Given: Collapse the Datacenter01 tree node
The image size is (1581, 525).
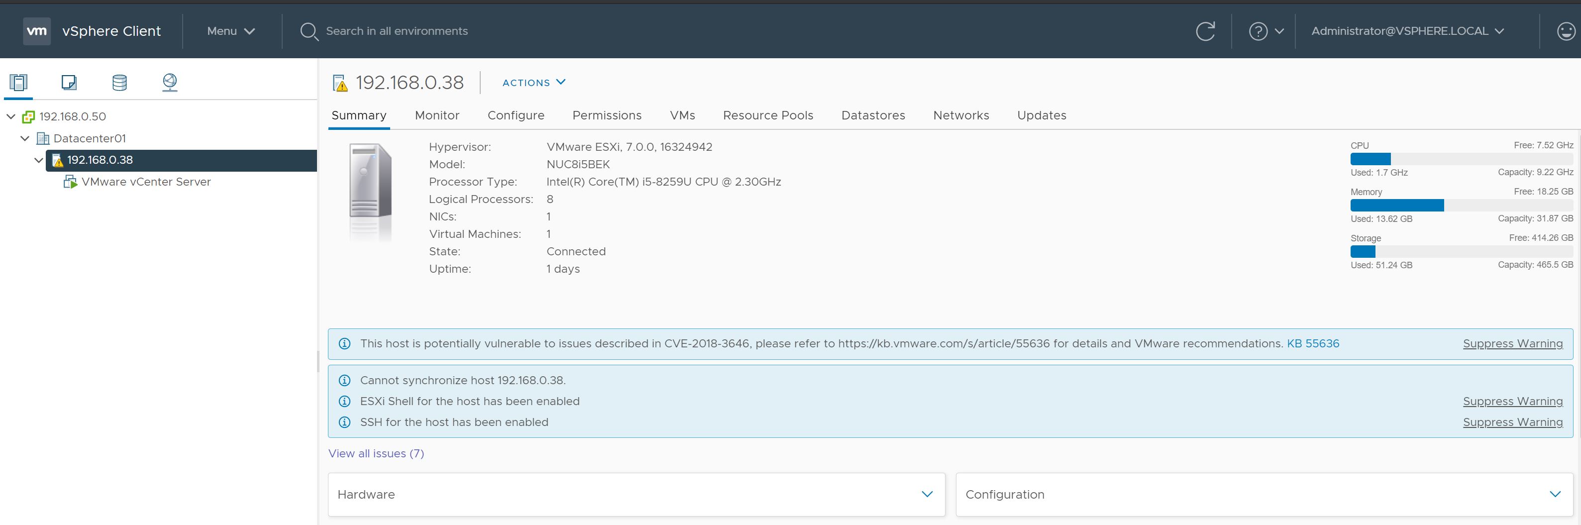Looking at the screenshot, I should 25,138.
